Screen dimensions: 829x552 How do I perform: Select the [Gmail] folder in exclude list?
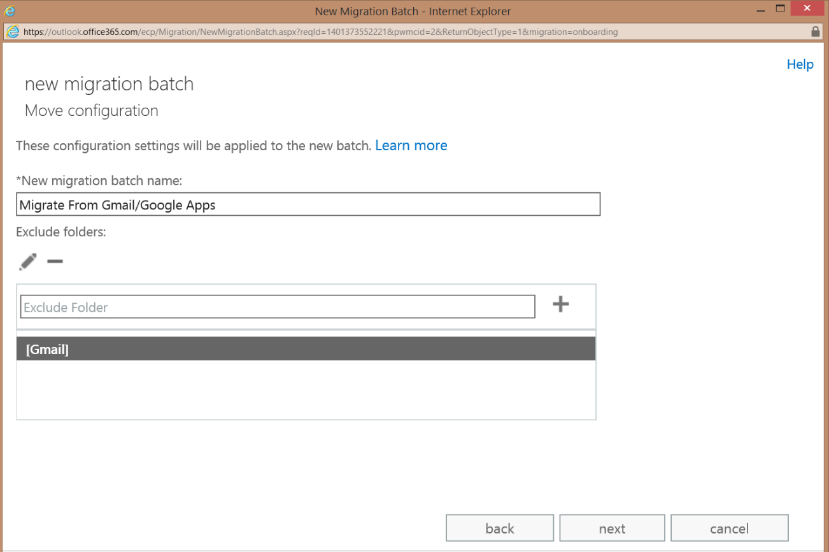pos(306,348)
